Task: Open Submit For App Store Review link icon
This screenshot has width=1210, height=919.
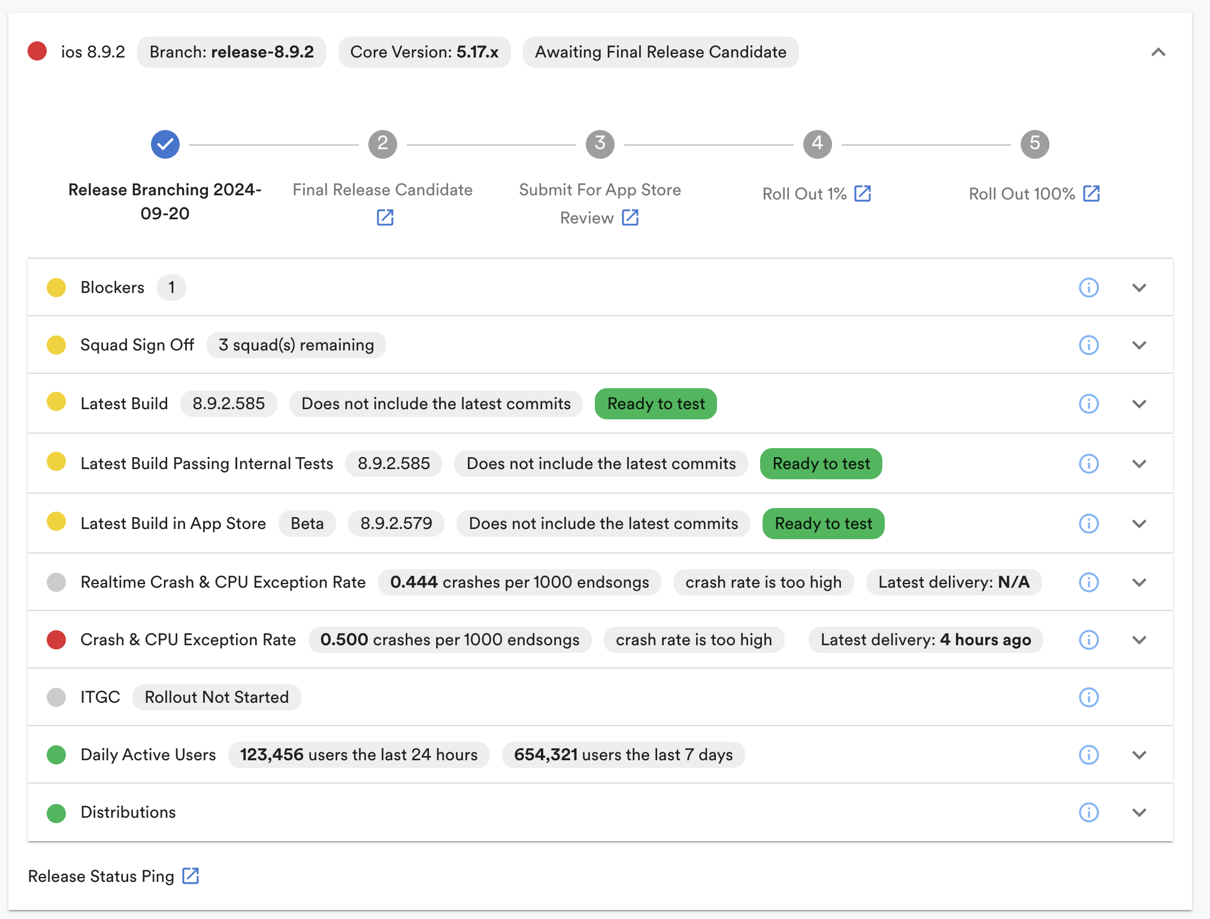Action: pyautogui.click(x=630, y=217)
